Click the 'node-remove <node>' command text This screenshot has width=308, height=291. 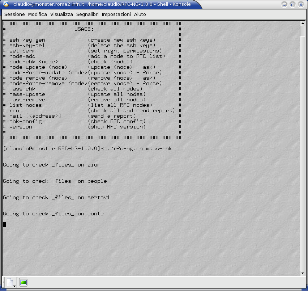pos(38,78)
